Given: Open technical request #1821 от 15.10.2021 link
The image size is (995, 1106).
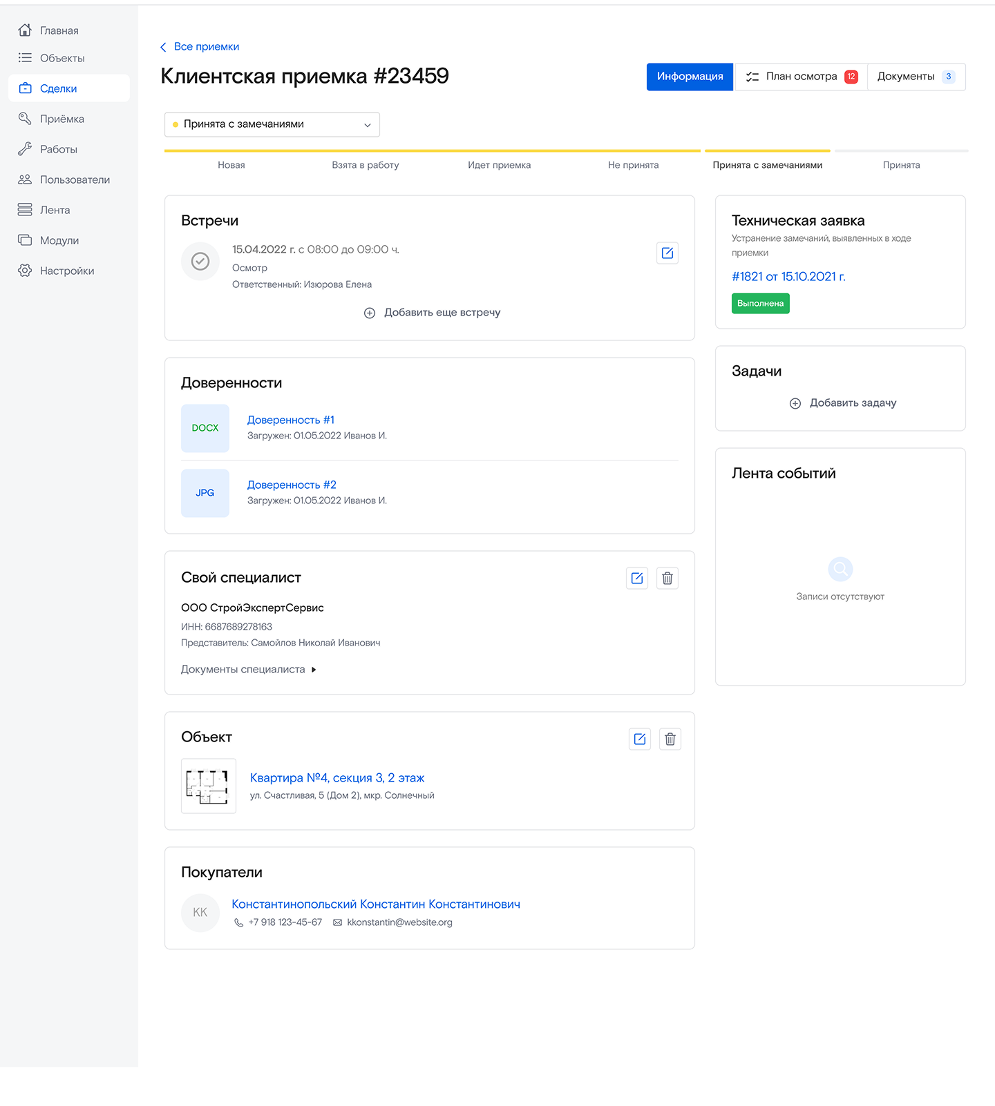Looking at the screenshot, I should click(x=788, y=277).
